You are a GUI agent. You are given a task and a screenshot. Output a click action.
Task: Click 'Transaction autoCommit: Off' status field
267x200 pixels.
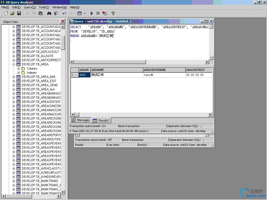click(98, 140)
